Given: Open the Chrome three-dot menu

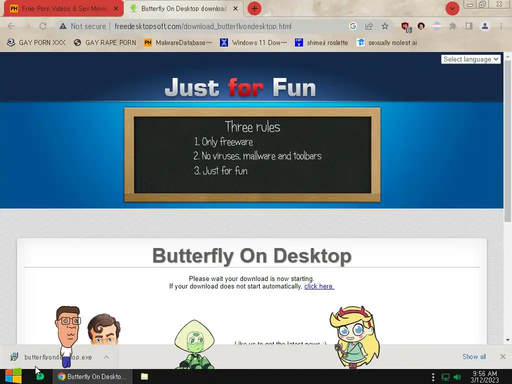Looking at the screenshot, I should tap(501, 26).
